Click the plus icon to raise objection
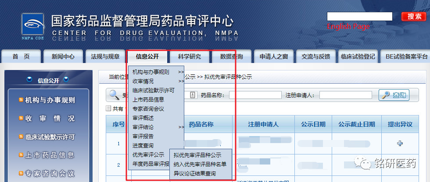 400,143
